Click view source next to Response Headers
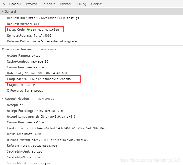 point(48,49)
